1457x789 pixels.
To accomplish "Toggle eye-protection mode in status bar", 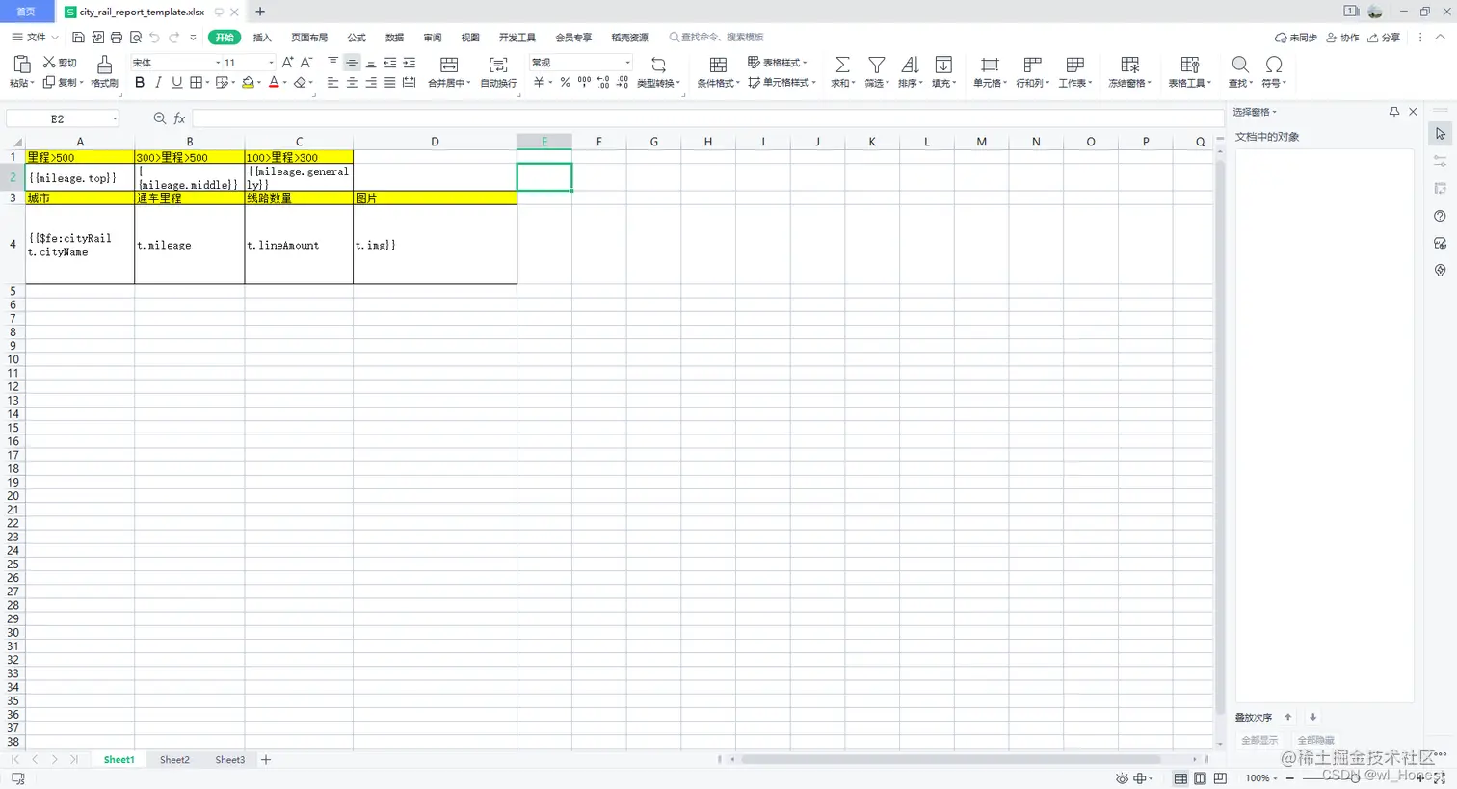I will pyautogui.click(x=1122, y=778).
